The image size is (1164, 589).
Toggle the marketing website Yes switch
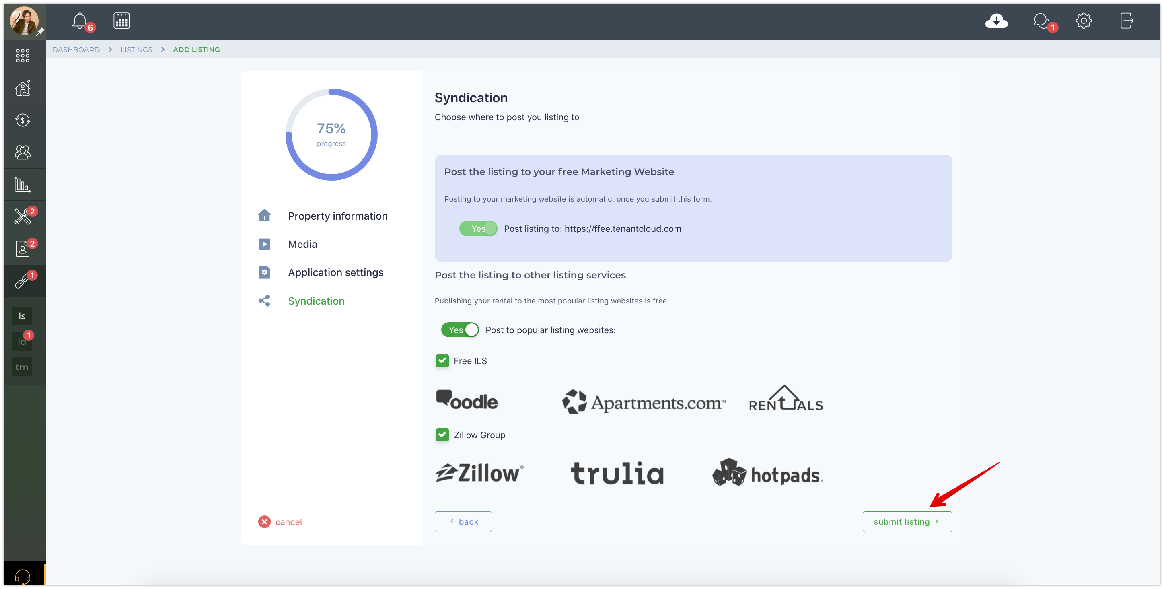(x=478, y=229)
